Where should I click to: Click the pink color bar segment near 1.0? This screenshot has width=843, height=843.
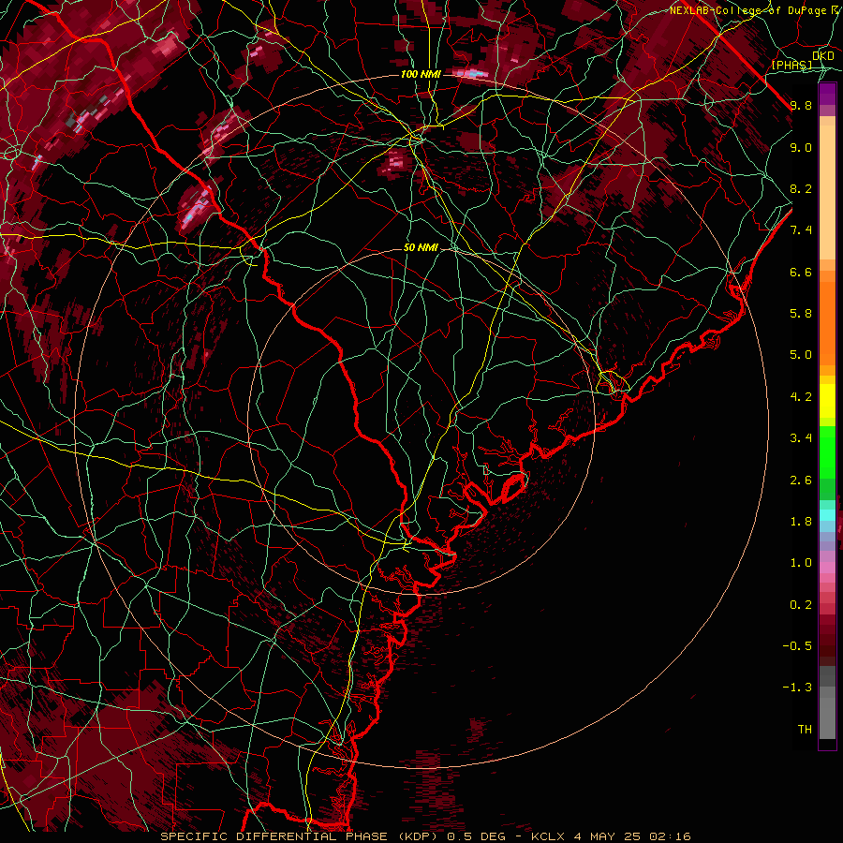click(x=827, y=568)
